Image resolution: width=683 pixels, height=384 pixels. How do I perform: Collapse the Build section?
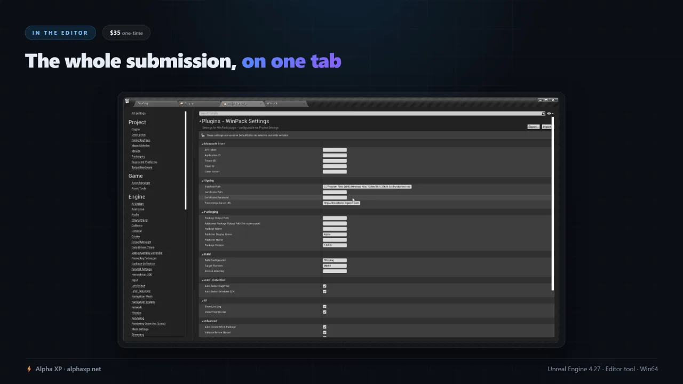point(203,254)
